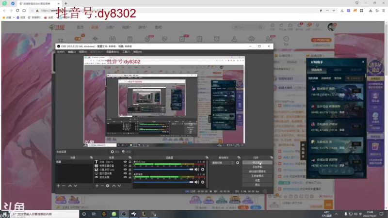Pop out the Sources dock panel
Image resolution: width=388 pixels, height=218 pixels.
130,157
